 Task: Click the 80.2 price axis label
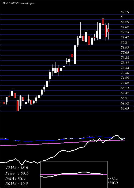tap(124, 42)
